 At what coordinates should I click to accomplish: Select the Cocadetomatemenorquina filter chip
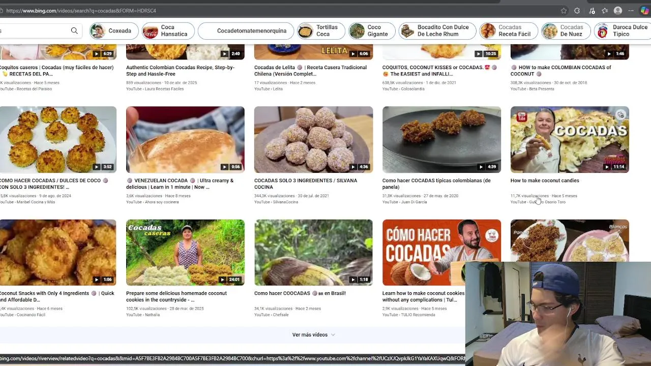click(x=246, y=31)
